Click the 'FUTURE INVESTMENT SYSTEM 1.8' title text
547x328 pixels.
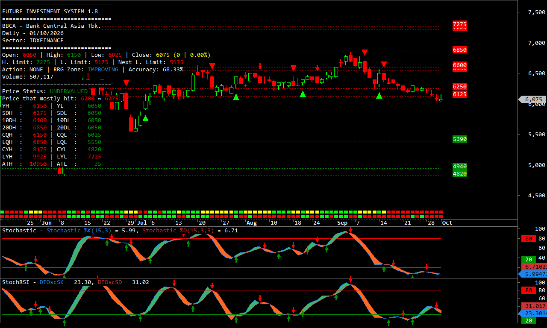coord(50,12)
